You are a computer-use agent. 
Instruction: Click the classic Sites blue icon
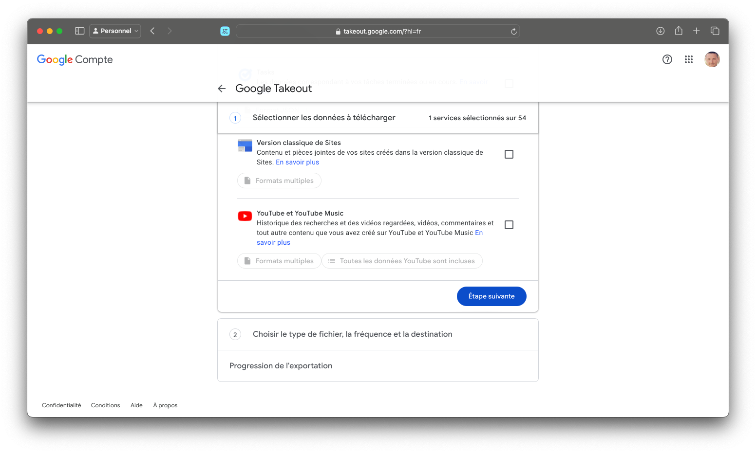tap(245, 145)
